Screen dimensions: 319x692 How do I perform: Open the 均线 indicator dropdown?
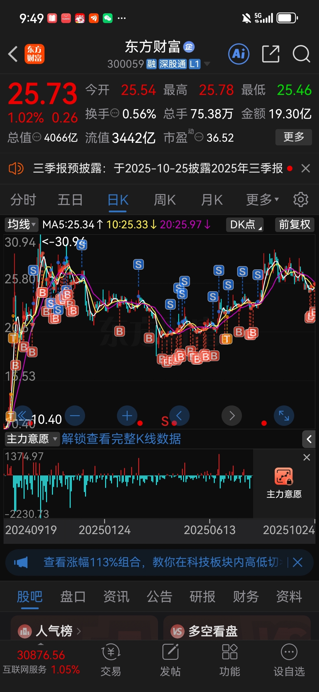click(x=21, y=224)
